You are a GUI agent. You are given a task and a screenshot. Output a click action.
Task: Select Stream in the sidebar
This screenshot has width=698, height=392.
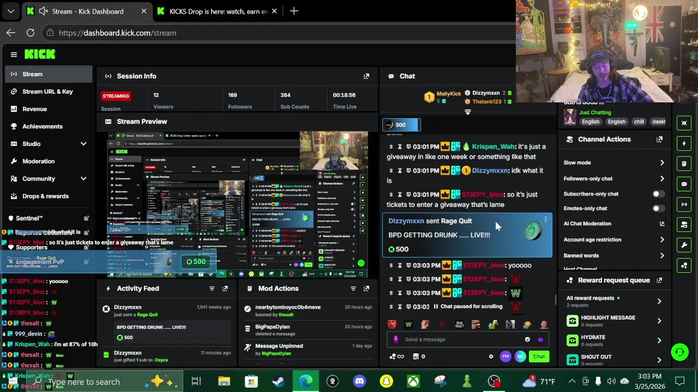click(49, 74)
